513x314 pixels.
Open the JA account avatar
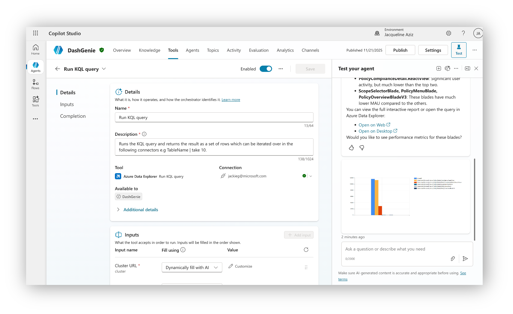(478, 33)
